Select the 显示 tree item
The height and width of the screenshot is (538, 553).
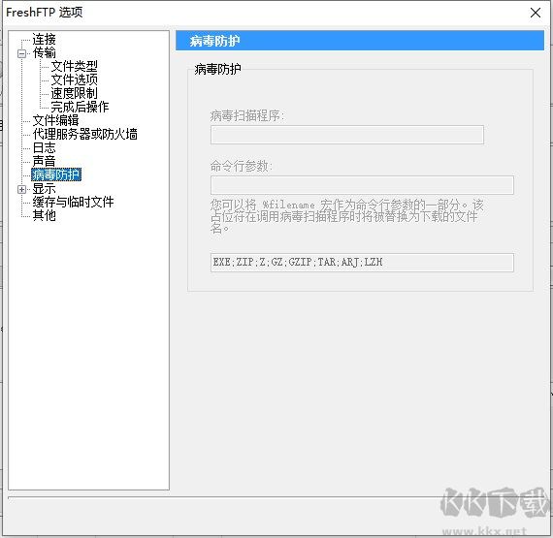[x=44, y=188]
